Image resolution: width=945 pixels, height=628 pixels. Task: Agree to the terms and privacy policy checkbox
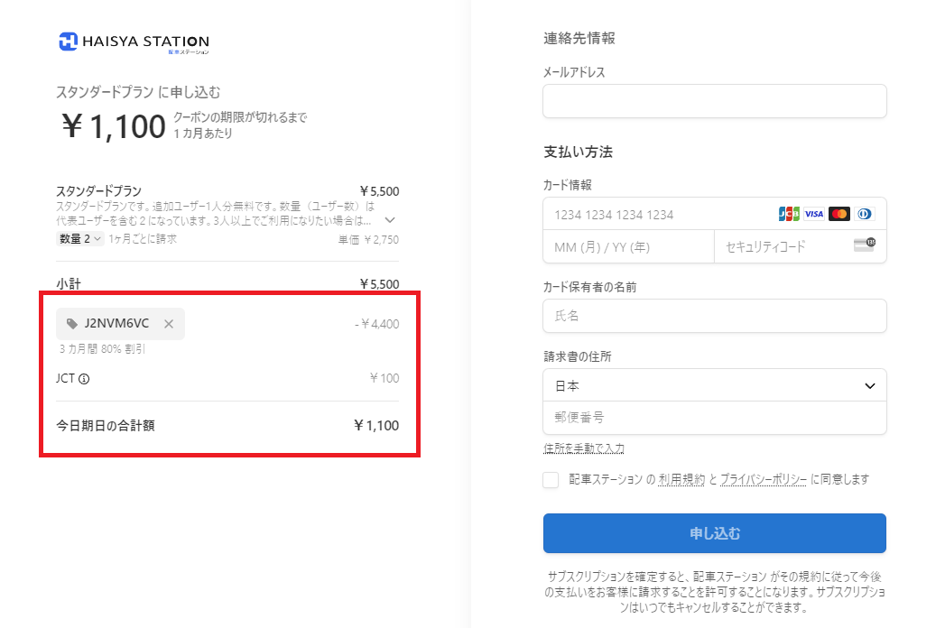coord(551,480)
